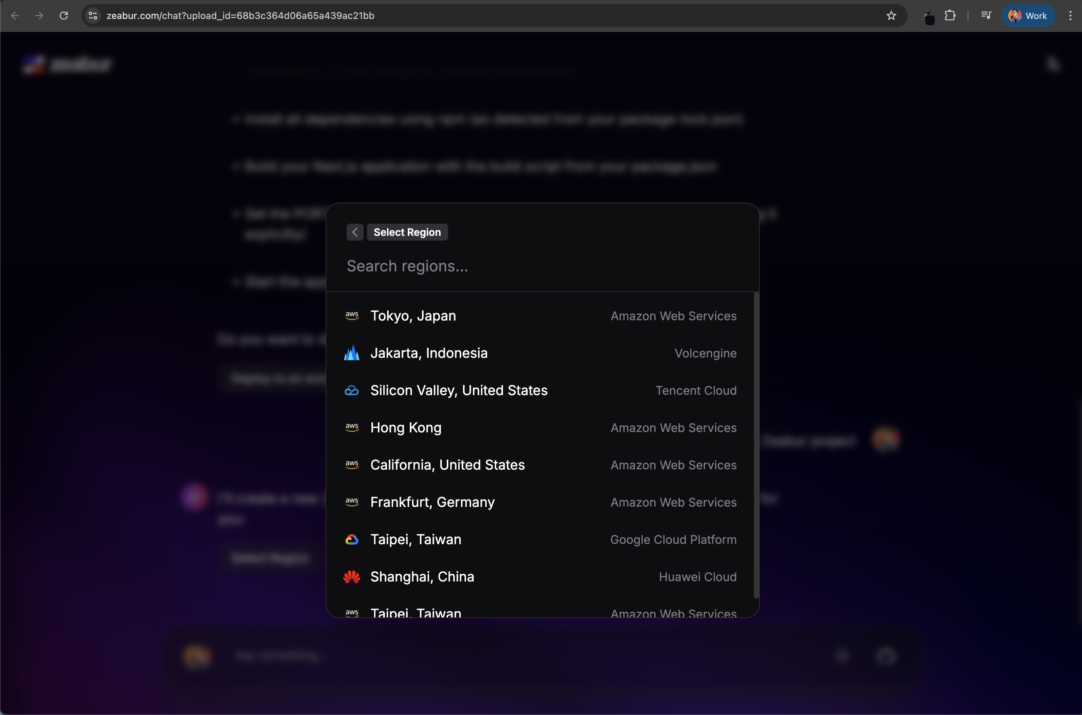Open browser extensions puzzle icon
Image resolution: width=1082 pixels, height=715 pixels.
click(x=950, y=16)
